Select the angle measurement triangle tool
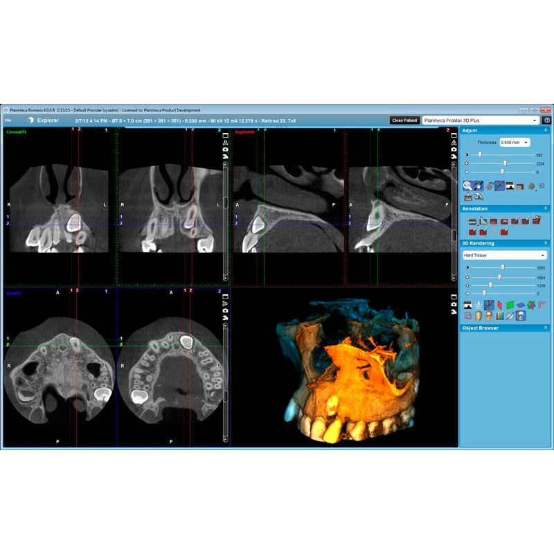The width and height of the screenshot is (554, 554). (483, 220)
